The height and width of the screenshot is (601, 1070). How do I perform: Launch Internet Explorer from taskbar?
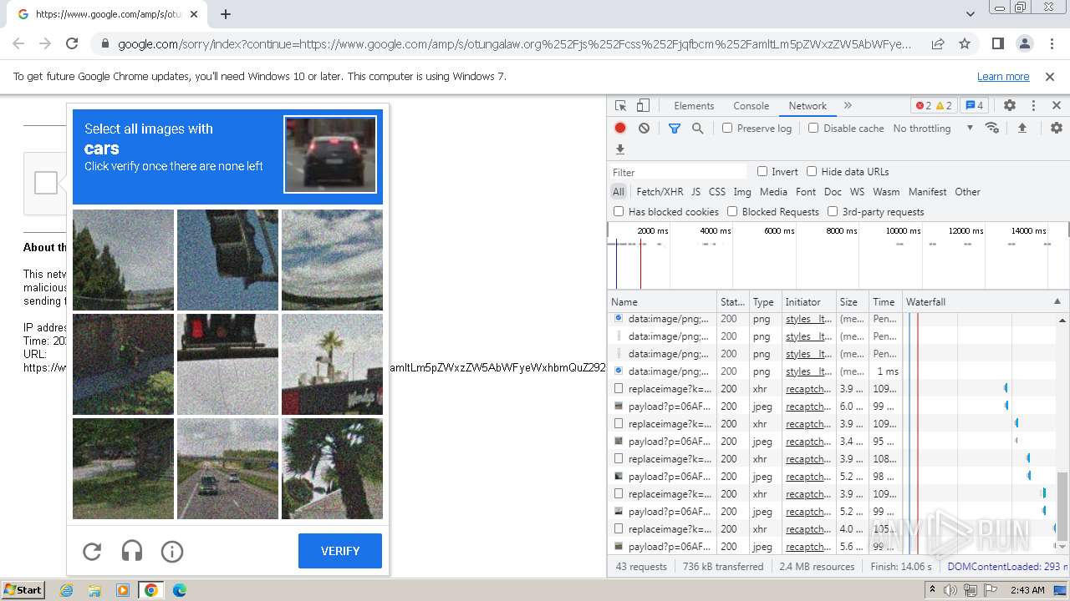click(66, 590)
